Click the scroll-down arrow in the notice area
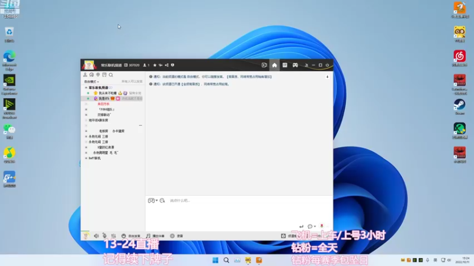 click(x=328, y=77)
